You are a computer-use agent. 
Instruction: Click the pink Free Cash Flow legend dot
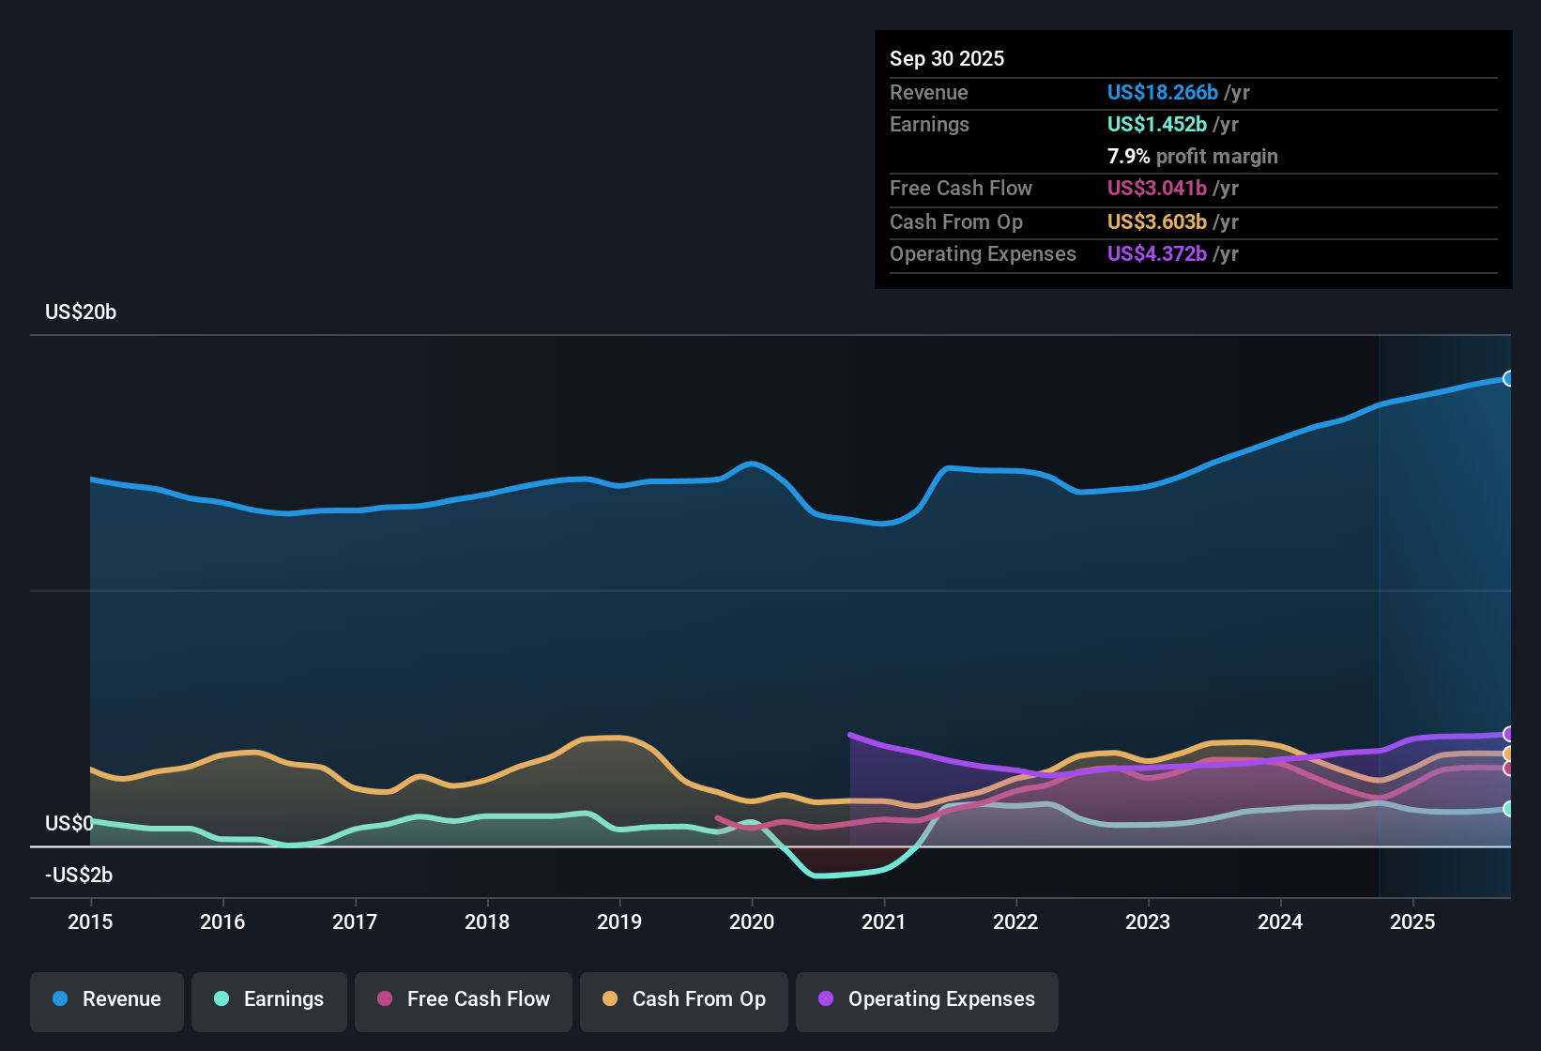(385, 999)
